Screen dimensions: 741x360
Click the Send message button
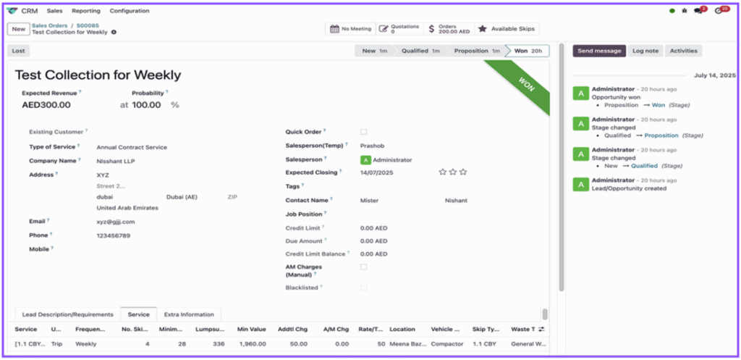coord(598,51)
